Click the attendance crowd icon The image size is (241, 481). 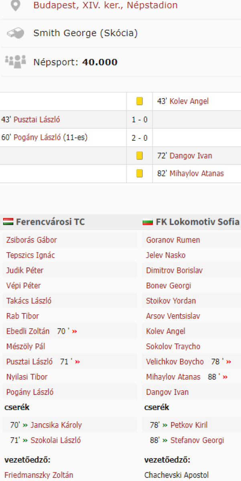[15, 61]
